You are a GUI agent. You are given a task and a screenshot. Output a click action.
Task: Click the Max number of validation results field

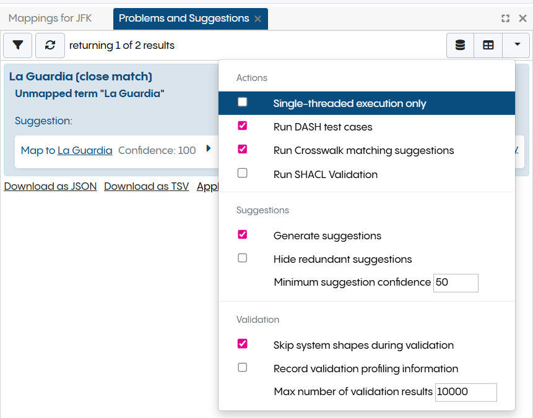tap(466, 392)
